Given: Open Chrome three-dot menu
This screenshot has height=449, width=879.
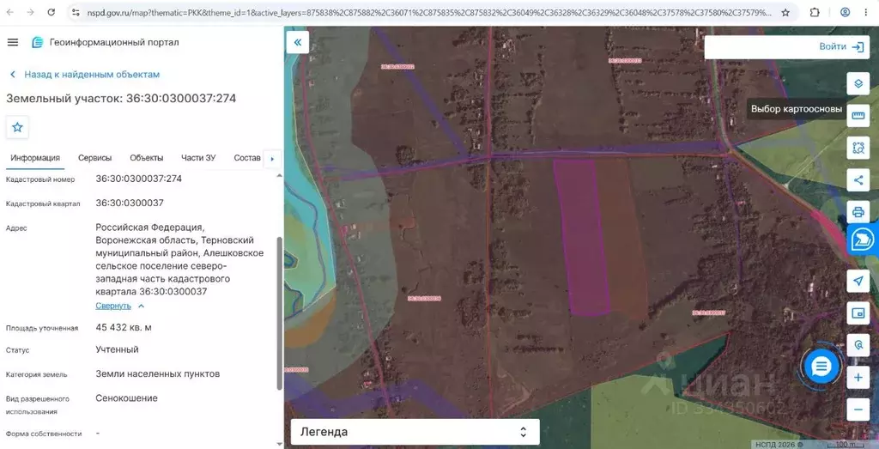Looking at the screenshot, I should tap(867, 12).
